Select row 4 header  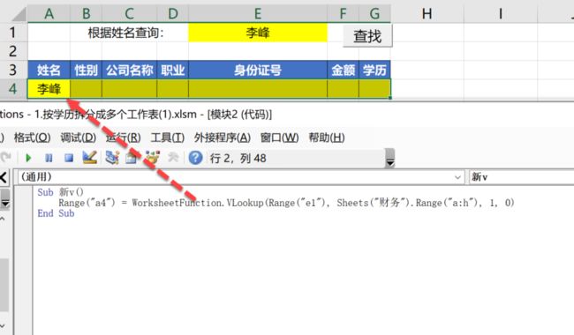point(13,89)
